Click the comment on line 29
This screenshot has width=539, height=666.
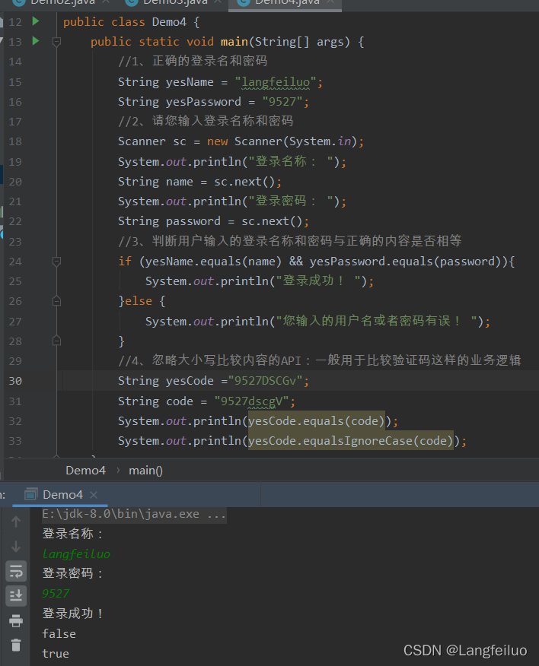pos(320,360)
